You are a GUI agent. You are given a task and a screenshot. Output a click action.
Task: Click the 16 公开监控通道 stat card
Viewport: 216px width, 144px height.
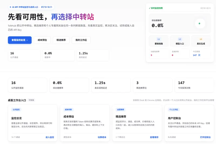[x=28, y=85]
